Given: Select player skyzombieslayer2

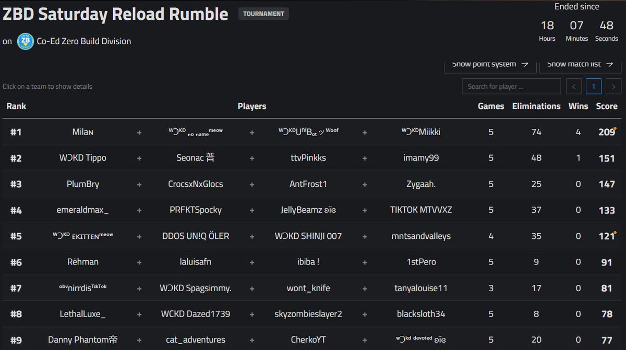Looking at the screenshot, I should 308,315.
